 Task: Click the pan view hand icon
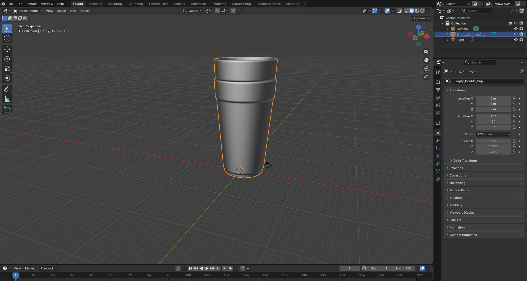[x=426, y=60]
